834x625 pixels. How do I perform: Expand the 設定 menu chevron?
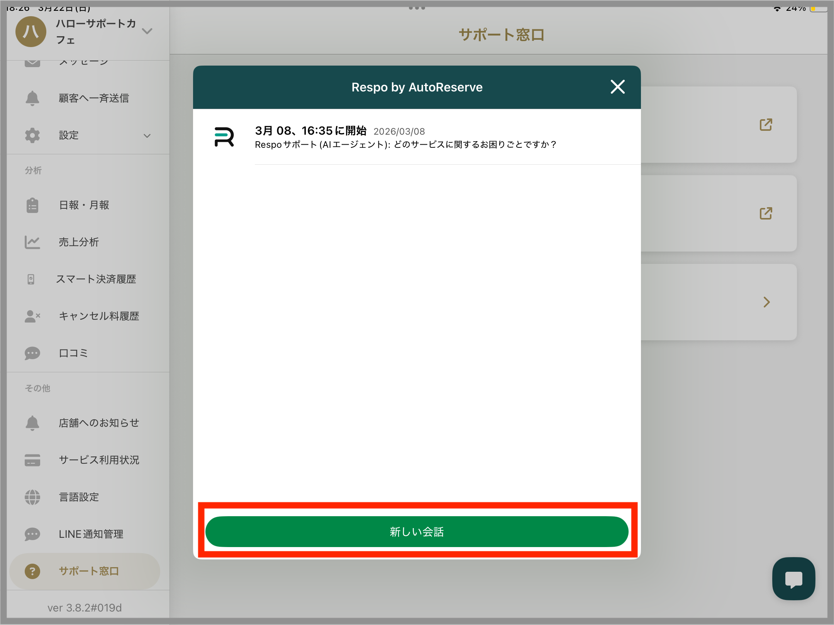click(x=147, y=136)
